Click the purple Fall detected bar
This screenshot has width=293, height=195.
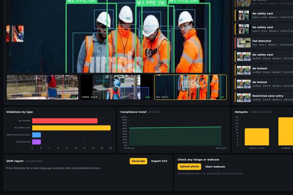click(x=36, y=142)
